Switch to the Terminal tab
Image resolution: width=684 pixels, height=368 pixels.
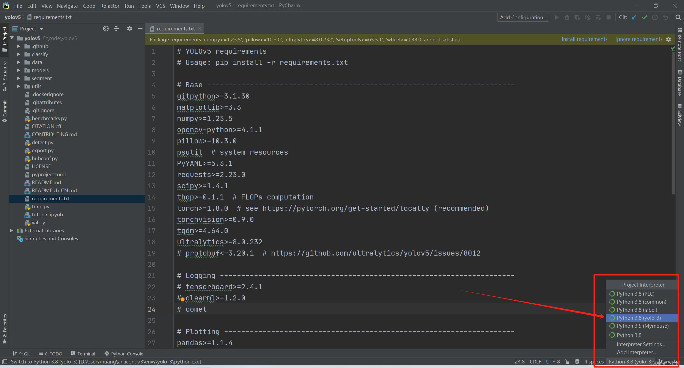coord(83,354)
